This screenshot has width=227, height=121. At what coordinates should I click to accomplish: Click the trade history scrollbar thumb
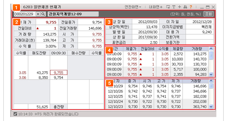point(211,55)
